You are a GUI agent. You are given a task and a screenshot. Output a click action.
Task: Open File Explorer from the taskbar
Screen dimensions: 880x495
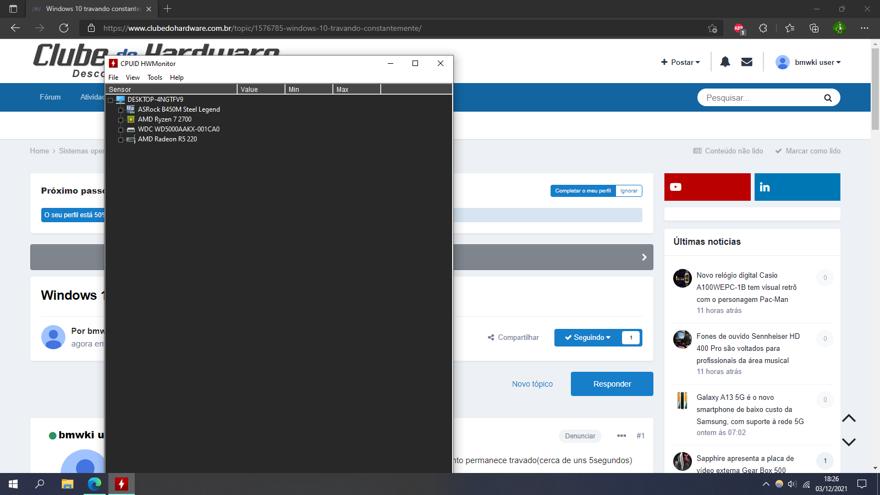tap(67, 484)
